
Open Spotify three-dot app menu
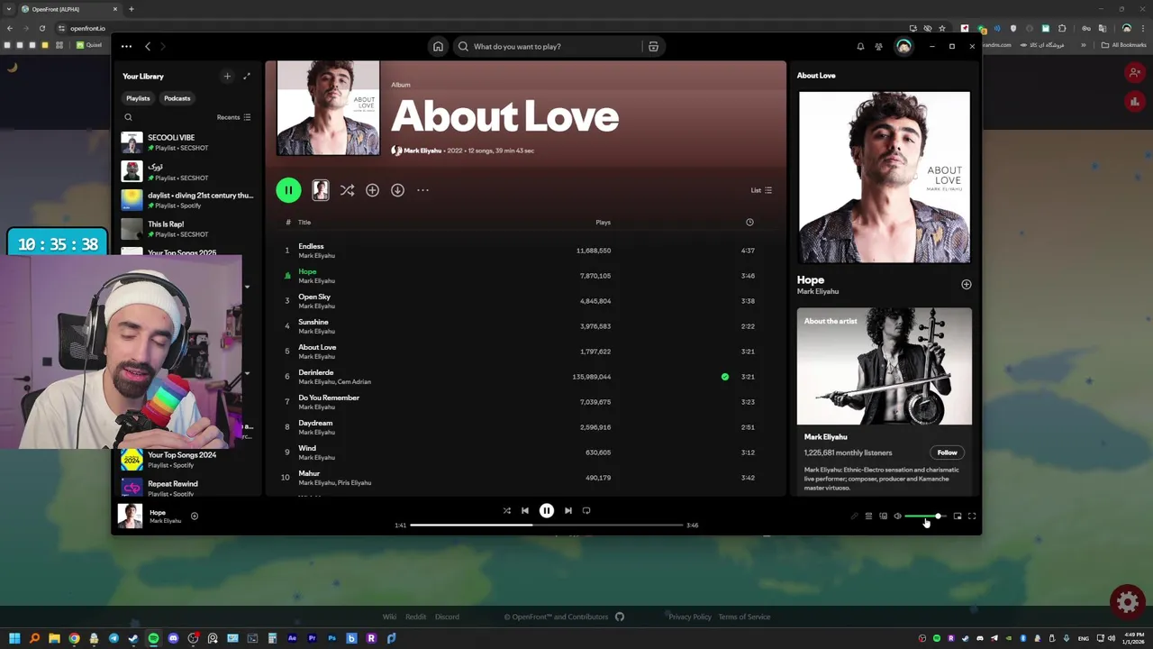click(x=126, y=47)
